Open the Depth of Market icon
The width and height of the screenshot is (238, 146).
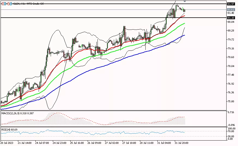click(4, 4)
